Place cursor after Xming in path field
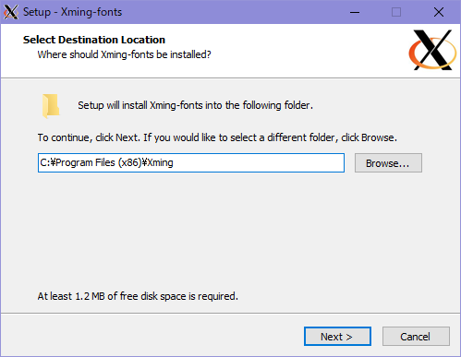Screen dimensions: 461x357 [x=175, y=162]
